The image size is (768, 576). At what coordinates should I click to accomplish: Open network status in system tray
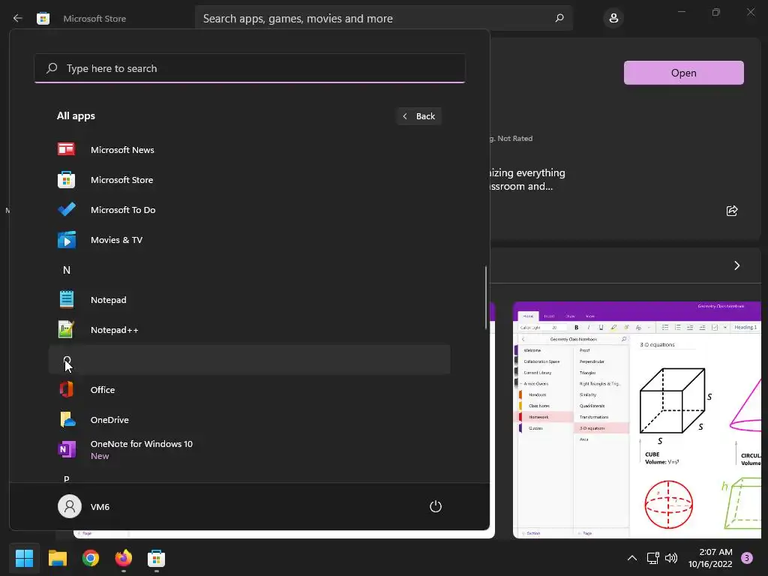(653, 558)
